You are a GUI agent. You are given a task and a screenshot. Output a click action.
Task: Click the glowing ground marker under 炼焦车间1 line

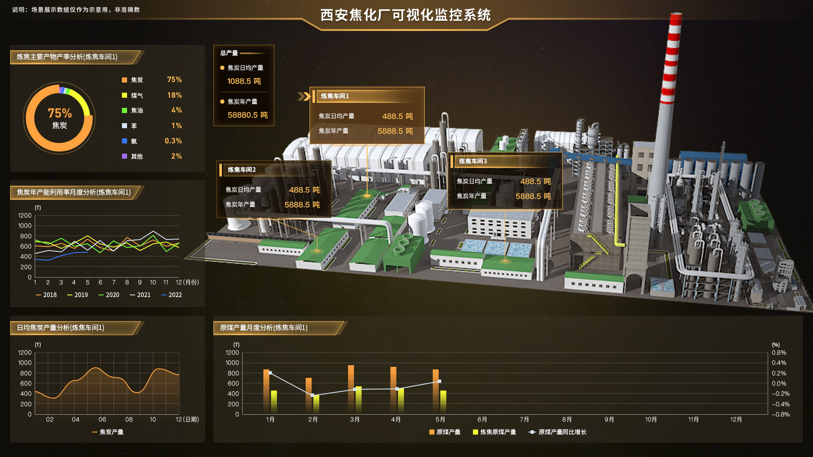[x=367, y=196]
